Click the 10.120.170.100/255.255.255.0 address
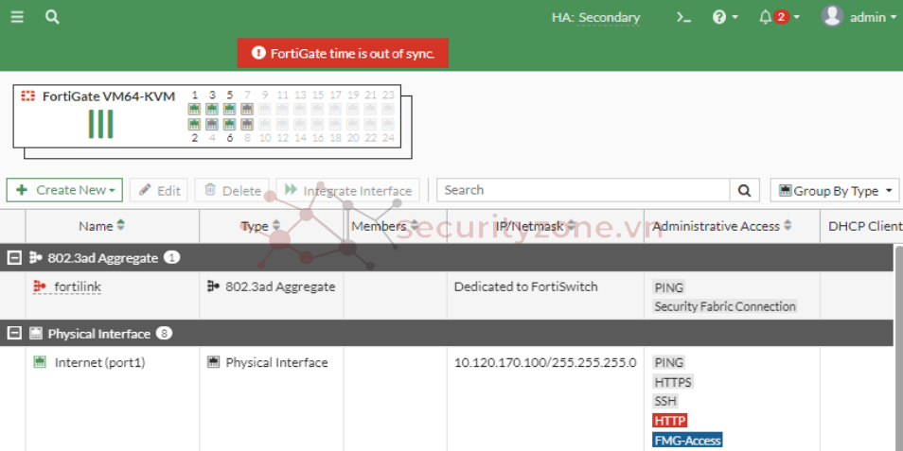 point(545,362)
